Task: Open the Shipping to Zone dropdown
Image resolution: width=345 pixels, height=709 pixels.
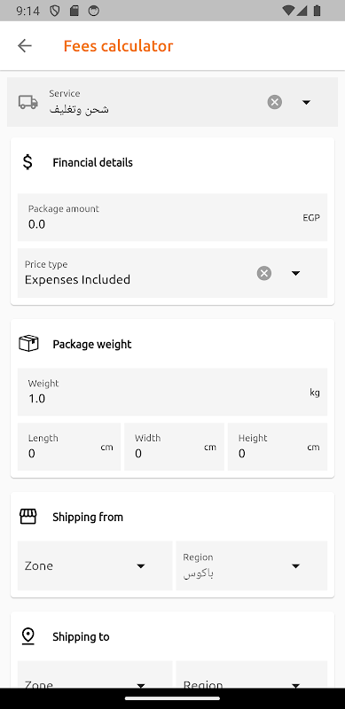Action: click(95, 674)
